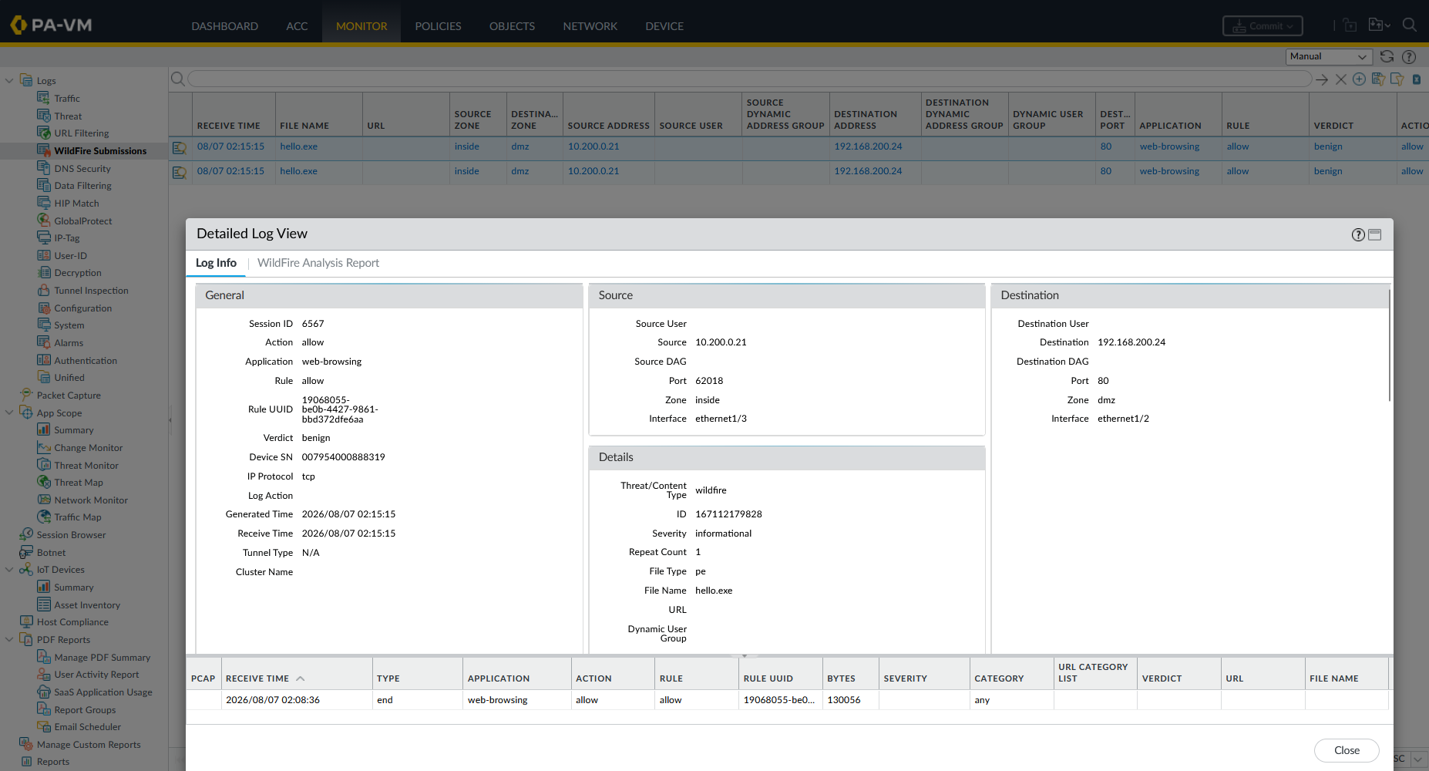Image resolution: width=1429 pixels, height=771 pixels.
Task: Select the Log Info tab
Action: coord(216,263)
